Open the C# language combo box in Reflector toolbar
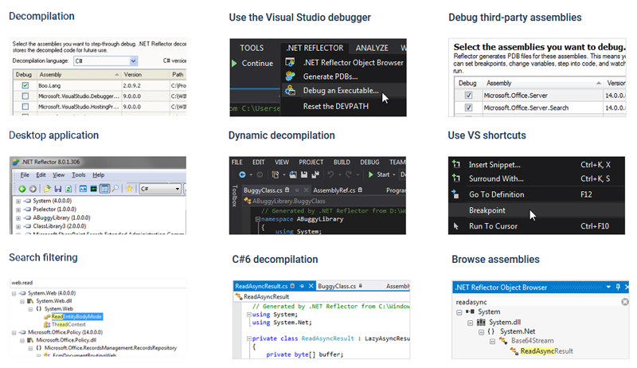Image resolution: width=637 pixels, height=368 pixels. 160,189
